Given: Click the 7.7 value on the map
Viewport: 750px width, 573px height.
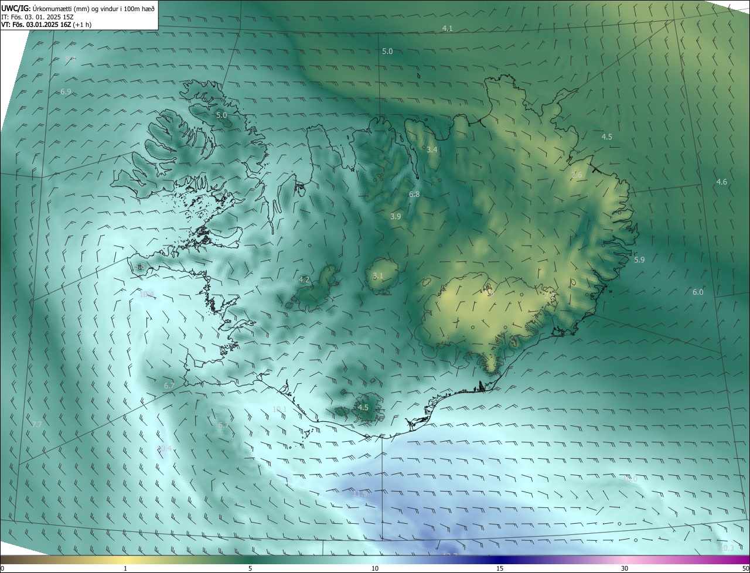Looking at the screenshot, I should pos(37,424).
